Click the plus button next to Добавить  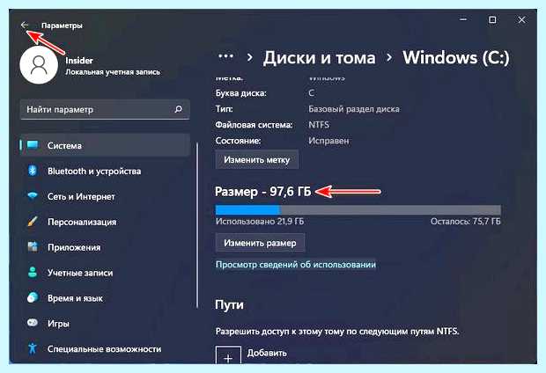coord(228,355)
